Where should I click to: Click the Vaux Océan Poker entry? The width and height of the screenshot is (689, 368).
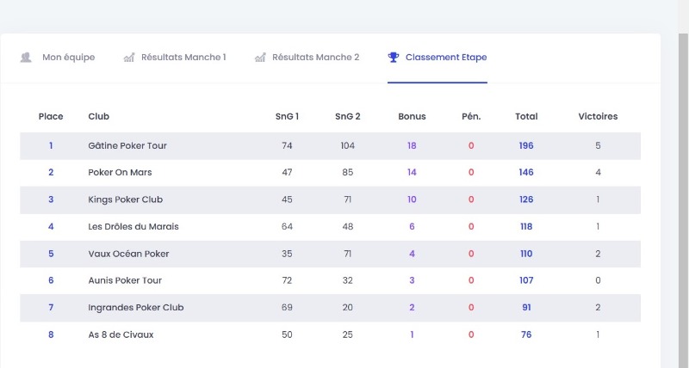[128, 254]
